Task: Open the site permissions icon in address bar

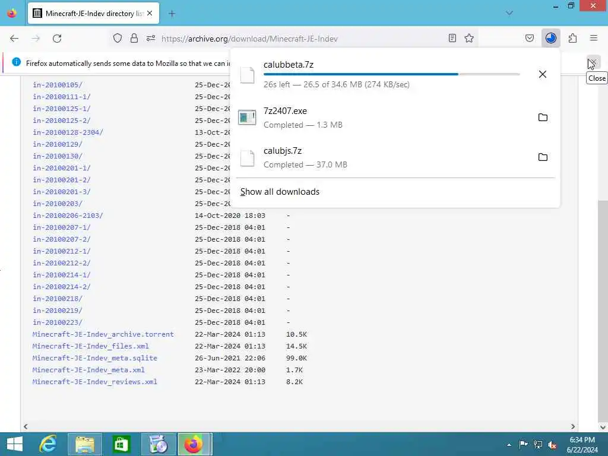Action: click(x=151, y=38)
